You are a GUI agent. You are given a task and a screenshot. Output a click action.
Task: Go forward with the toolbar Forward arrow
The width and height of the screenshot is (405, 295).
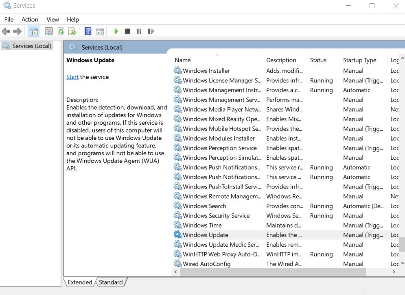[18, 31]
